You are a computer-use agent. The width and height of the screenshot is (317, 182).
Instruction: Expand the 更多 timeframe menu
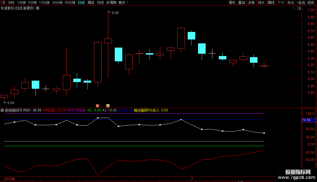click(123, 3)
